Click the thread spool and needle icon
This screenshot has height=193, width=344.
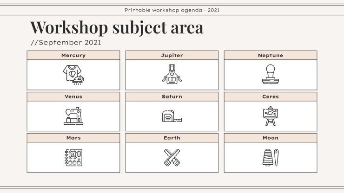tap(270, 157)
